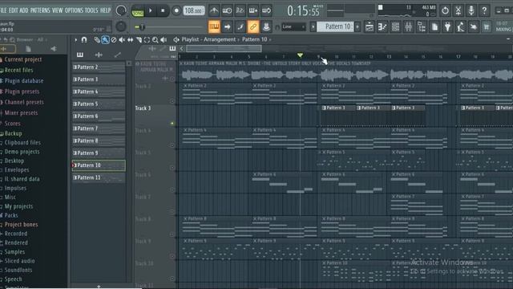This screenshot has height=289, width=513.
Task: Select the Draw pencil tool in Playlist
Action: coord(96,39)
